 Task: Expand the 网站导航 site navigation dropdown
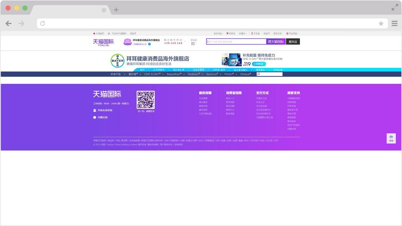[292, 34]
